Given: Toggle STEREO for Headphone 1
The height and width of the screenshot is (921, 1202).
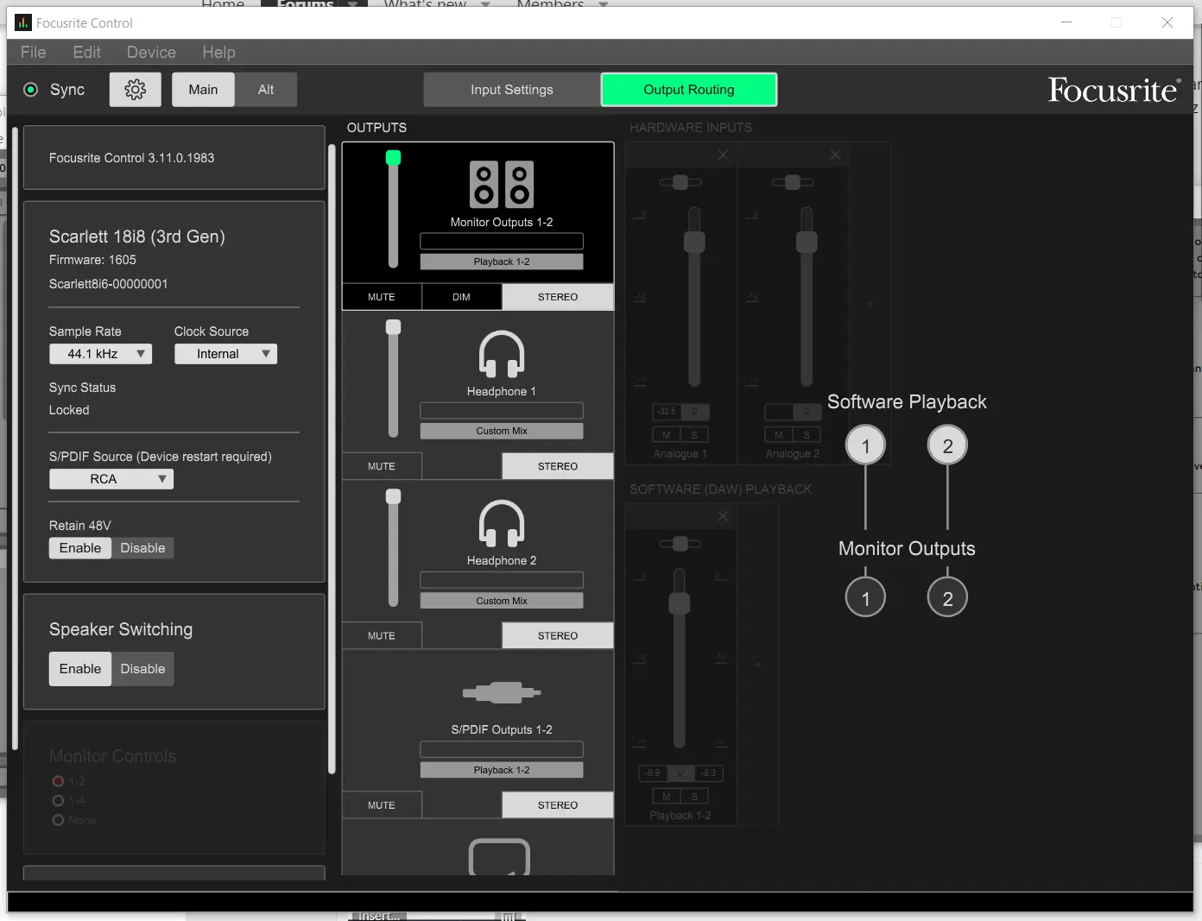Looking at the screenshot, I should 558,466.
